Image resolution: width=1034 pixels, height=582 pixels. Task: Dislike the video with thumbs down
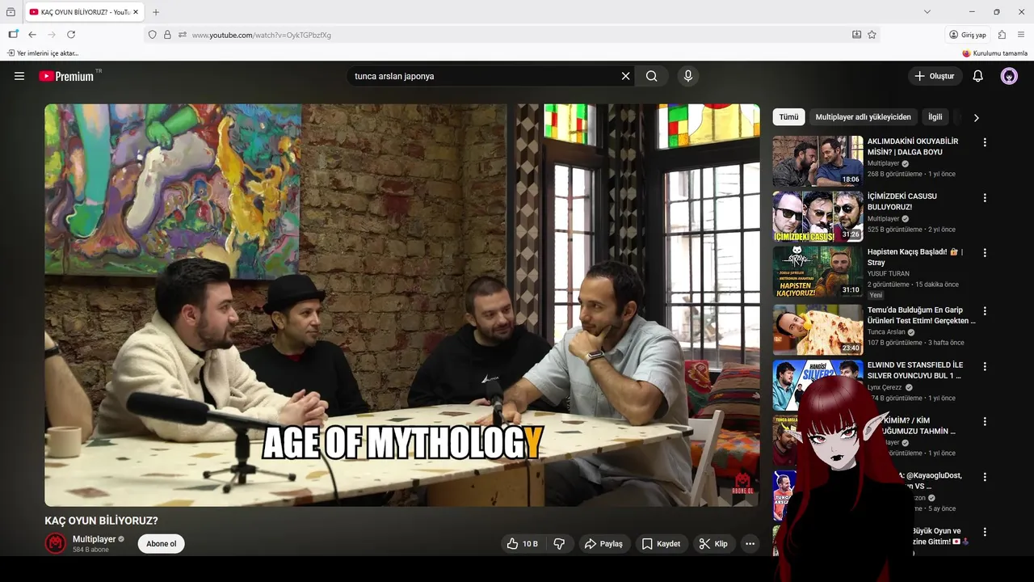click(x=559, y=544)
